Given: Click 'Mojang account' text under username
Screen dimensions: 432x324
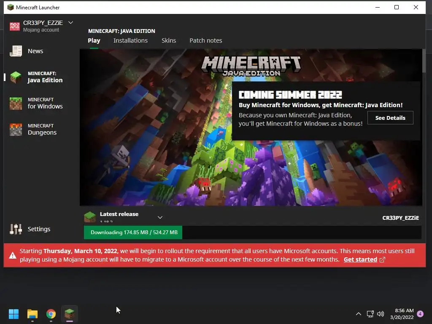Looking at the screenshot, I should [41, 30].
